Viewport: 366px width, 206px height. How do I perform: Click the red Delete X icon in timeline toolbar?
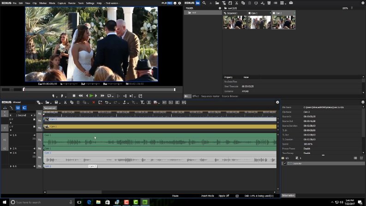(x=94, y=102)
